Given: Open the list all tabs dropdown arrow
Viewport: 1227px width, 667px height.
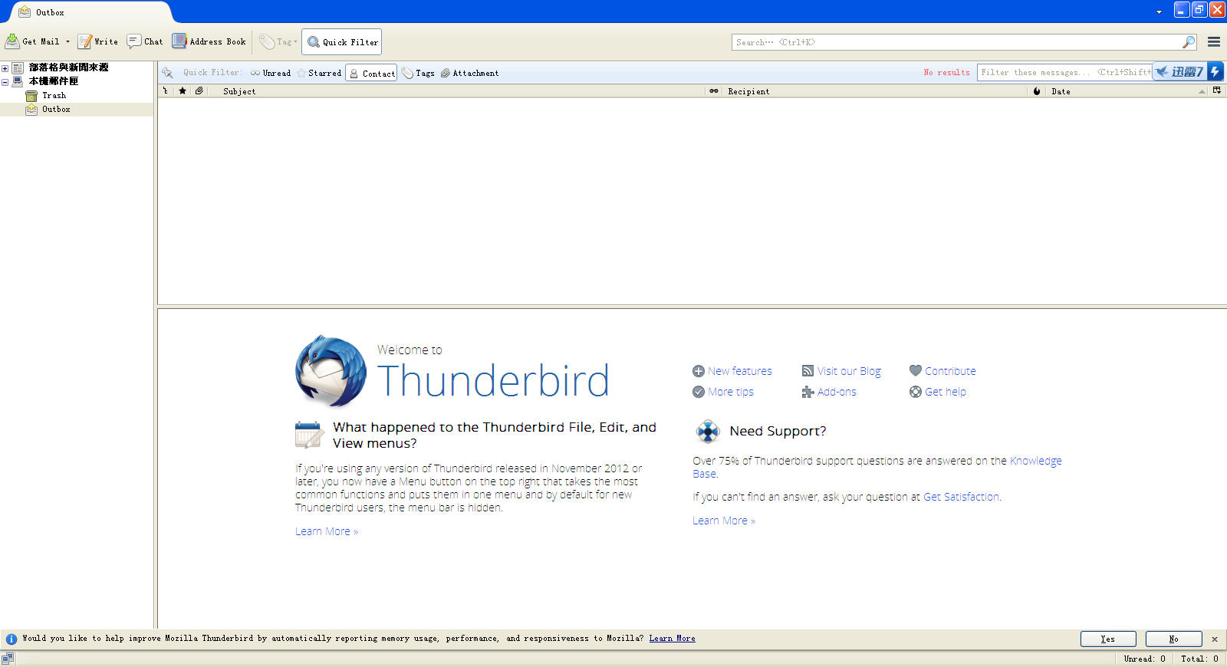Looking at the screenshot, I should click(1159, 12).
